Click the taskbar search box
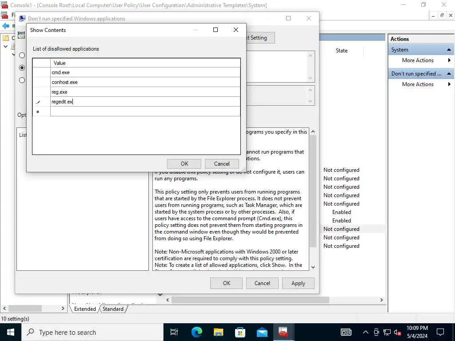The height and width of the screenshot is (341, 455). point(92,332)
